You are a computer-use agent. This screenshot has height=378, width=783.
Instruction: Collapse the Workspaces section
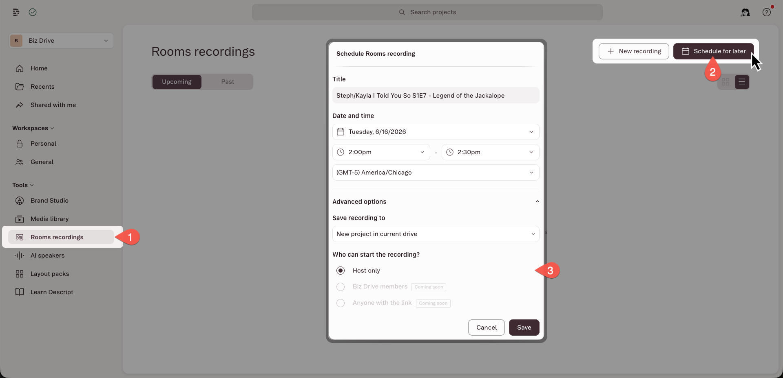pos(33,128)
